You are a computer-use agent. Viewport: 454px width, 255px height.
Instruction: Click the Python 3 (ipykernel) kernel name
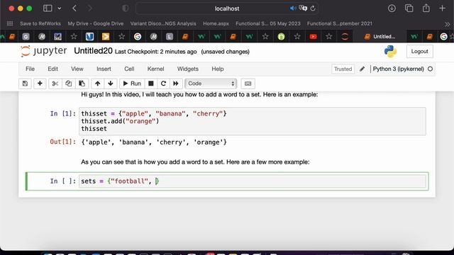coord(398,69)
